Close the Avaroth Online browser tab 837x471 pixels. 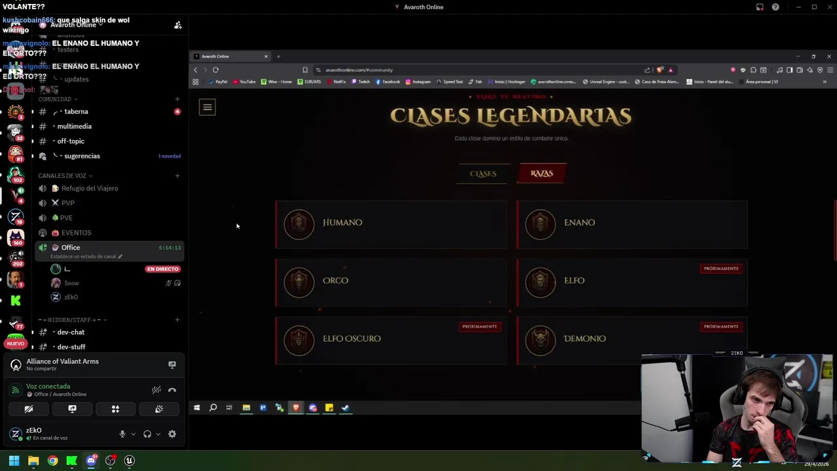[x=266, y=56]
